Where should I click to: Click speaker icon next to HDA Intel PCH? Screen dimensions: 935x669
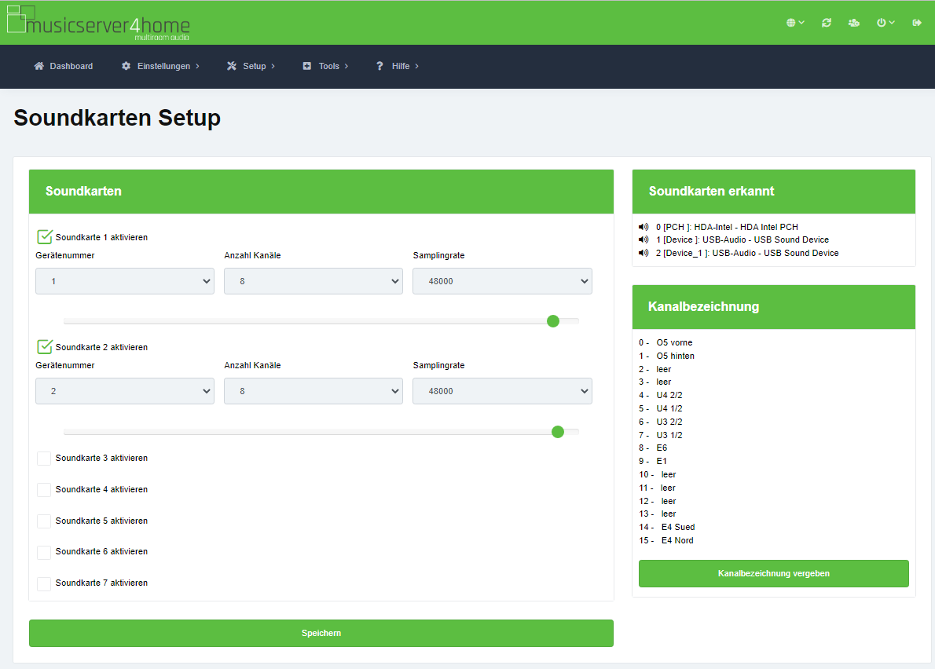coord(644,227)
